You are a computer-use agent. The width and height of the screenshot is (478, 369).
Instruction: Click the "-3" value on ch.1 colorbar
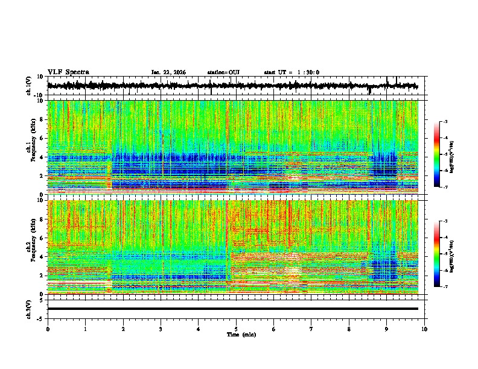445,122
